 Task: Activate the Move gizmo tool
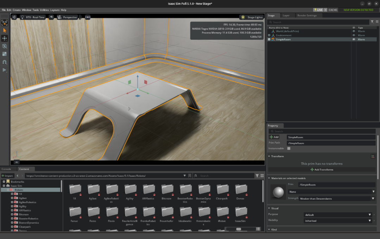pos(4,38)
